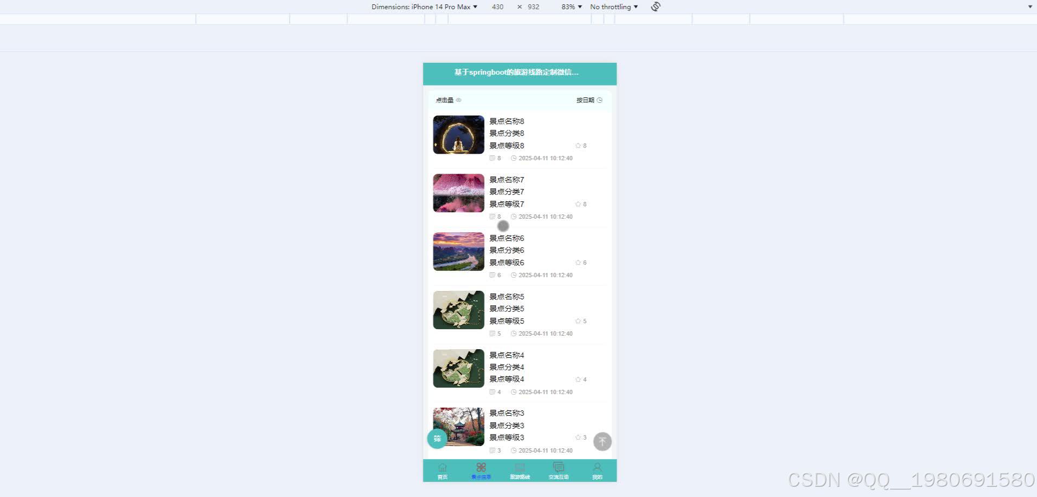
Task: Open the 83% zoom level dropdown
Action: coord(571,6)
